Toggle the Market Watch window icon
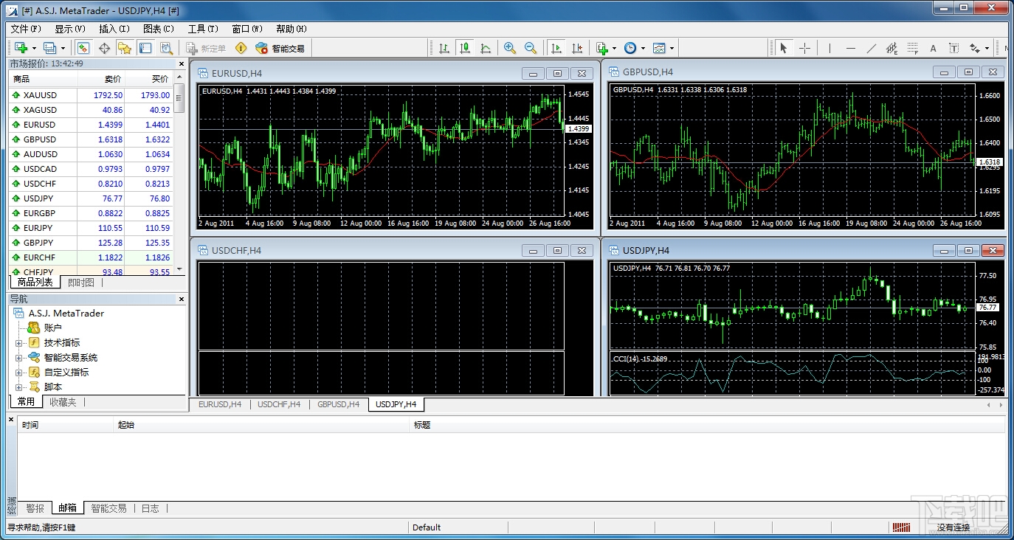 [x=83, y=48]
